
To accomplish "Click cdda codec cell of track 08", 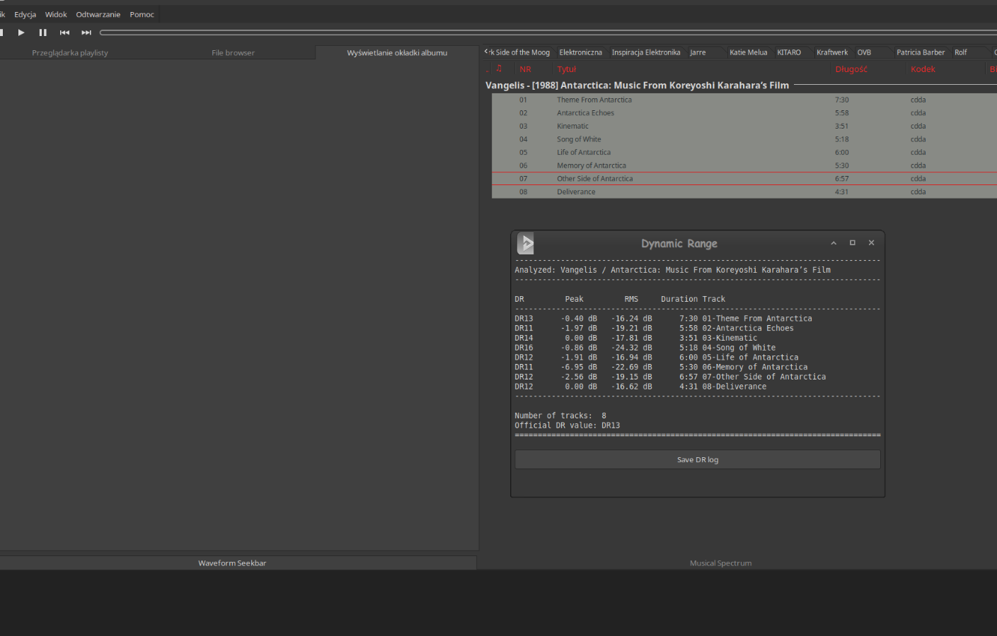I will point(918,192).
